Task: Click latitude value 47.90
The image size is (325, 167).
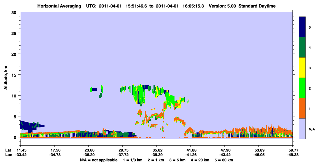Action: pos(224,150)
